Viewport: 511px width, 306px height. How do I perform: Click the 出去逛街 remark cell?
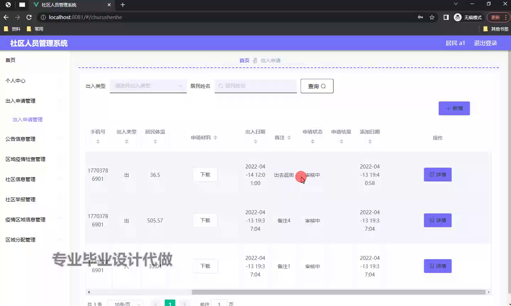tap(284, 175)
